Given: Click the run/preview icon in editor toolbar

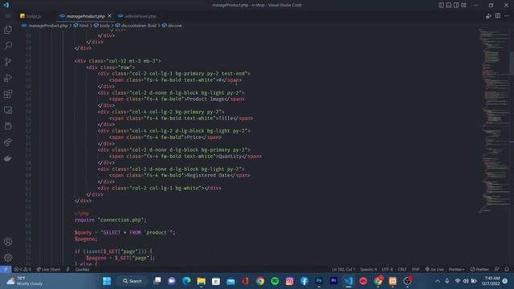Looking at the screenshot, I should [x=488, y=16].
